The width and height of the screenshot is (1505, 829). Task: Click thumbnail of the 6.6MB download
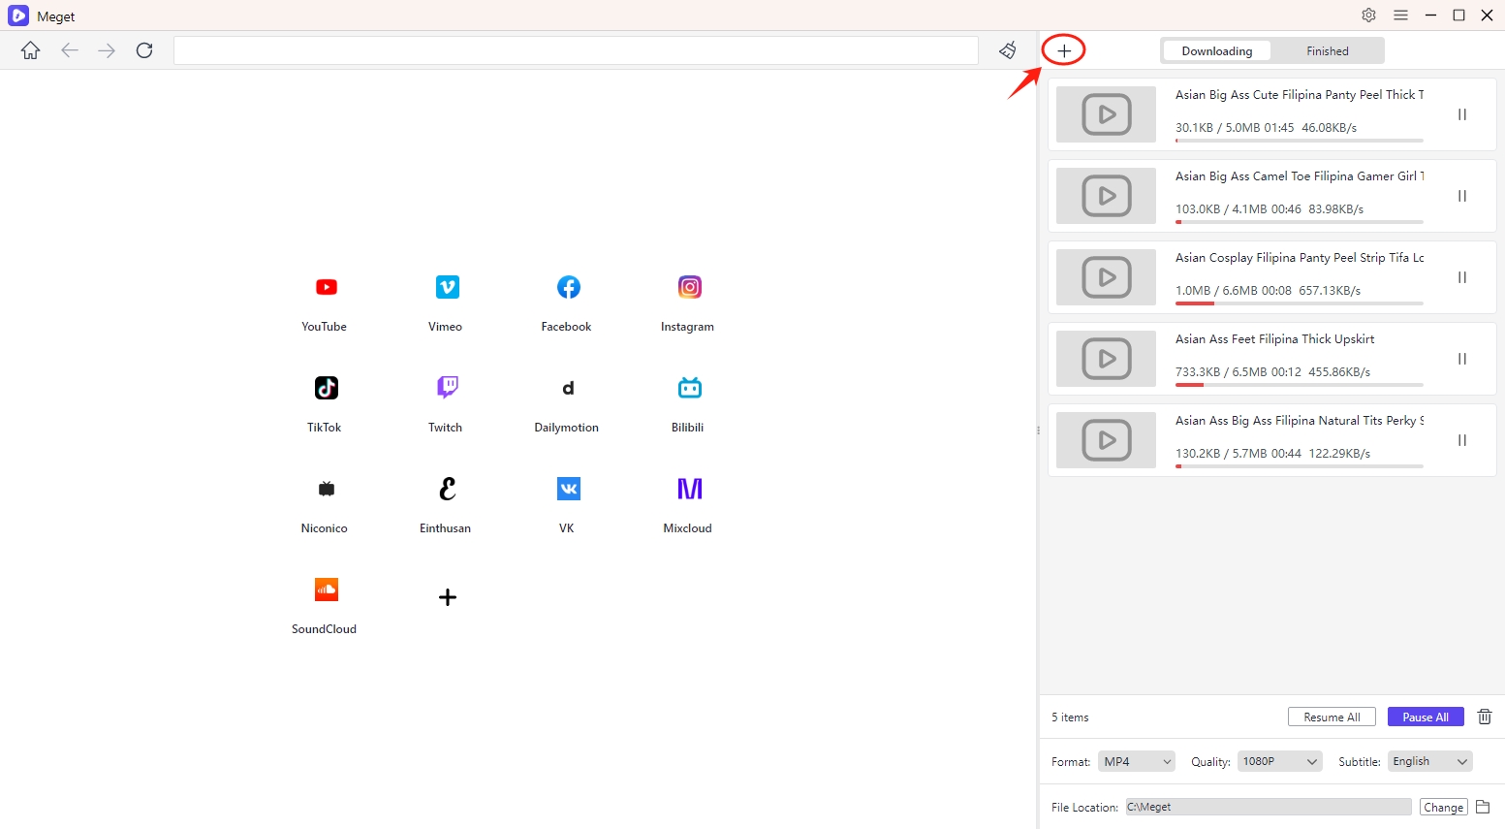(x=1106, y=277)
